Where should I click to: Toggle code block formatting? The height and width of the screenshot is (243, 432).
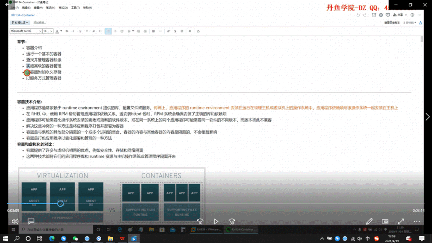(x=100, y=31)
